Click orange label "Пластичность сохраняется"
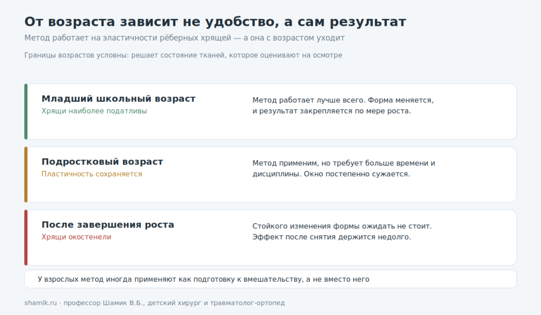 point(92,174)
